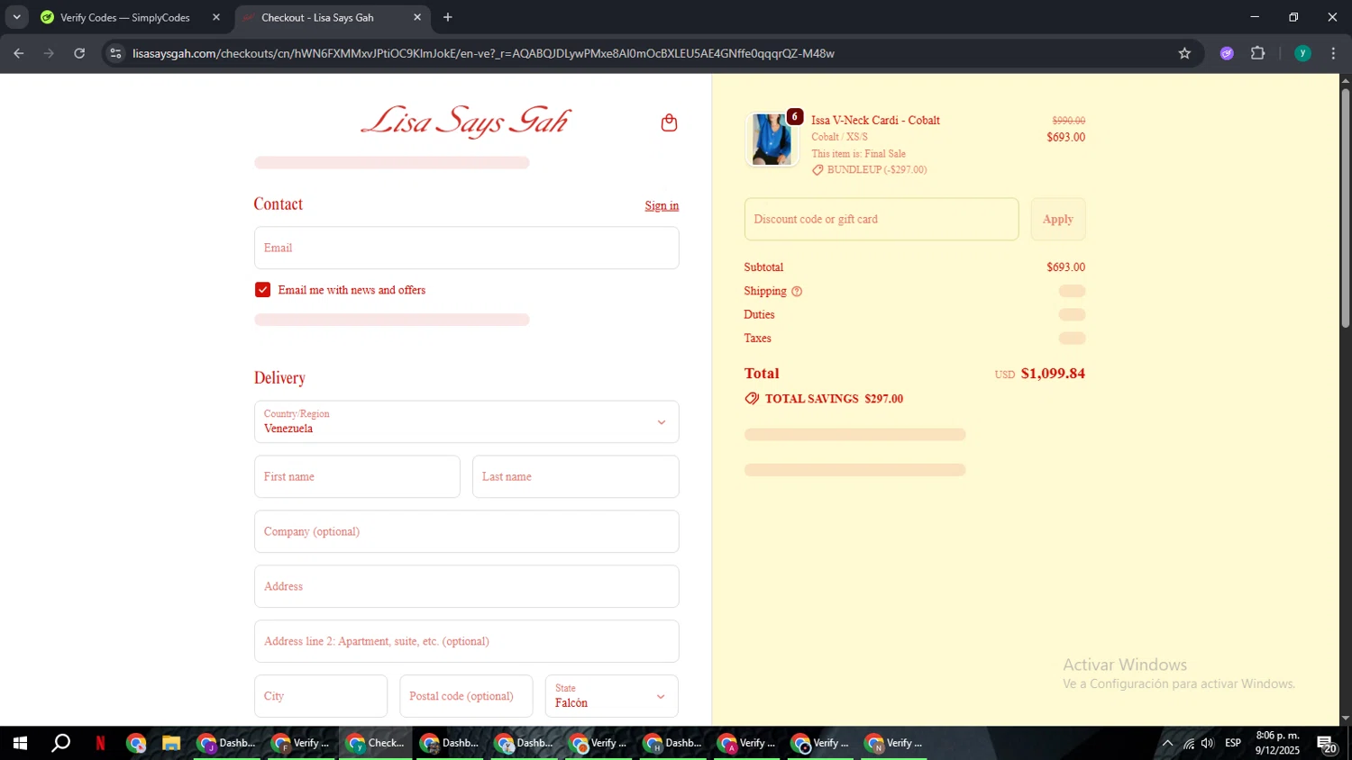
Task: Open the Extensions puzzle icon
Action: [1258, 53]
